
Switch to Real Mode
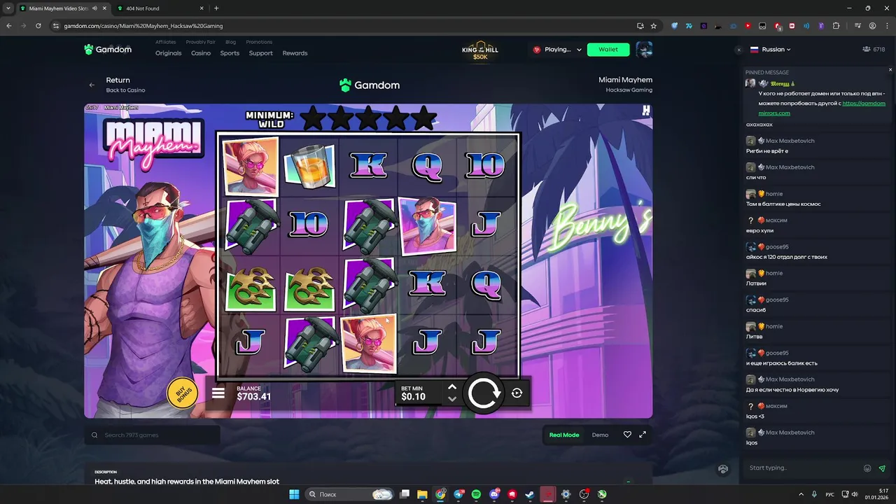click(x=564, y=435)
